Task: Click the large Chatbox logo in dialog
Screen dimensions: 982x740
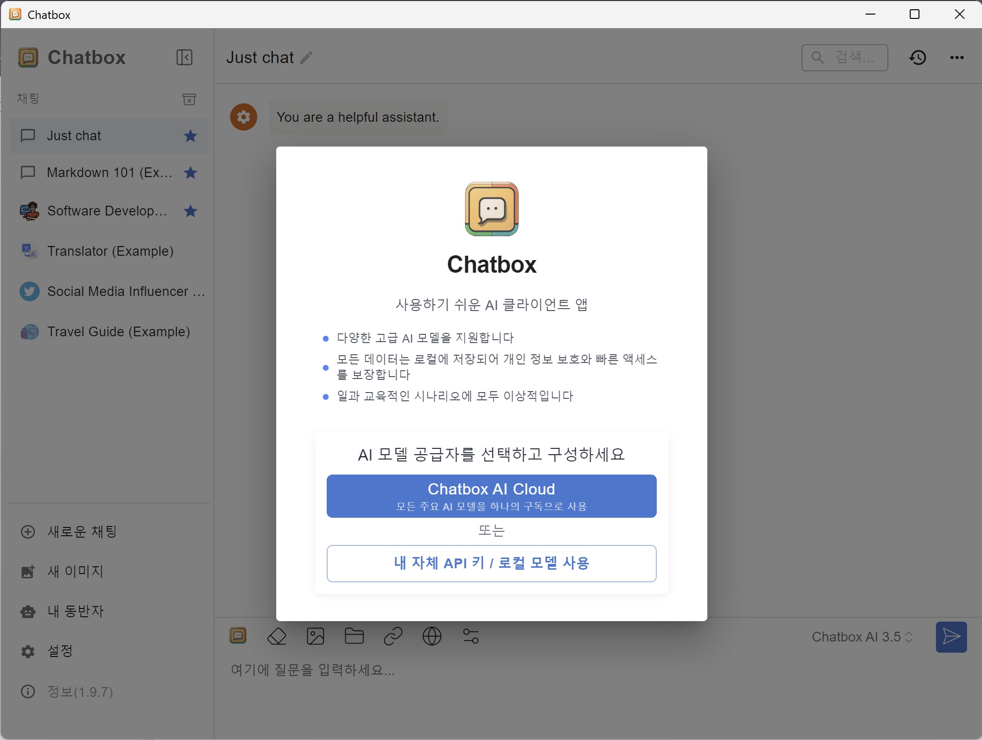Action: pyautogui.click(x=492, y=209)
